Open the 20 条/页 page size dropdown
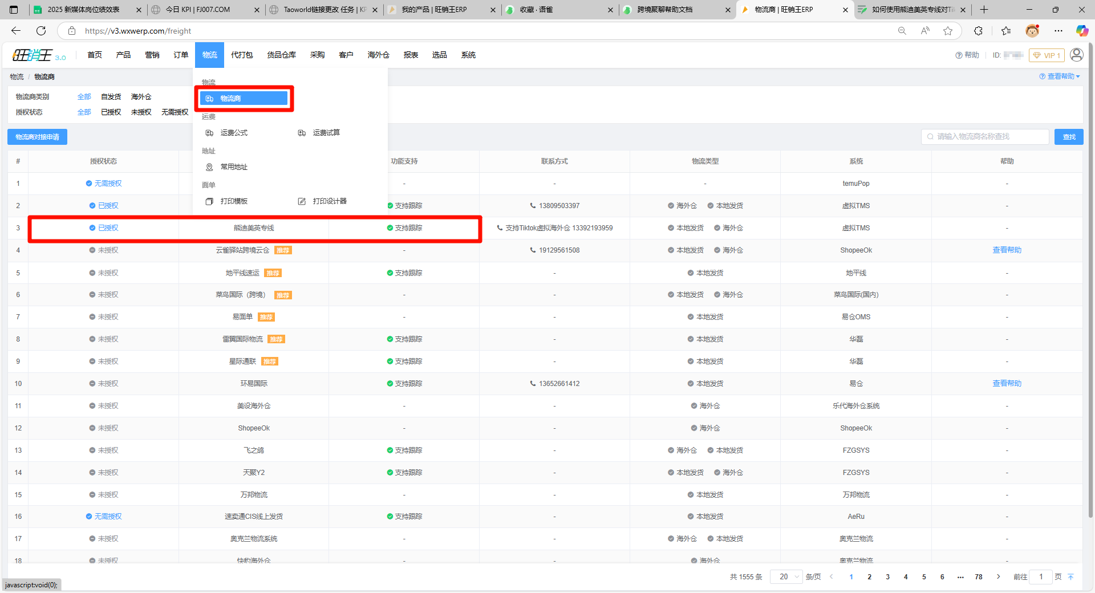The height and width of the screenshot is (593, 1095). 786,576
